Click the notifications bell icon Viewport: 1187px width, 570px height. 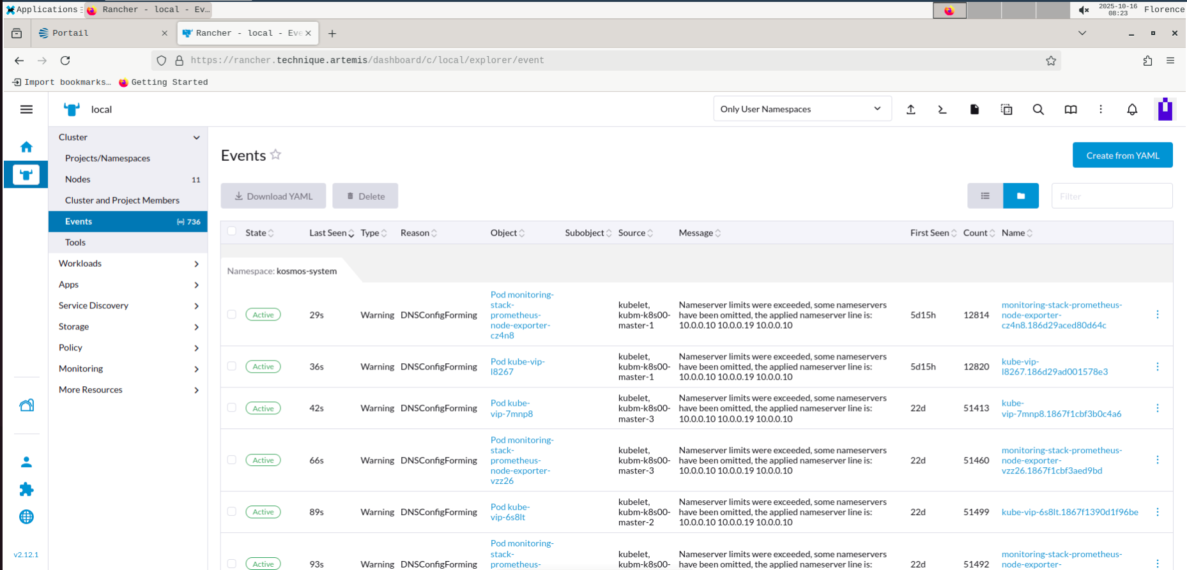[x=1132, y=110]
